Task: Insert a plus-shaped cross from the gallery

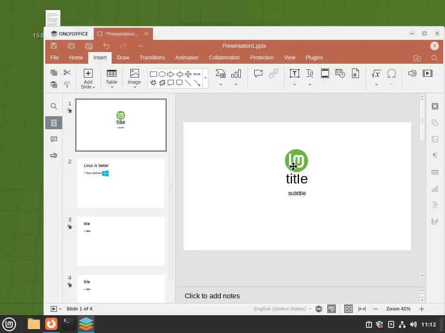Action: [188, 74]
